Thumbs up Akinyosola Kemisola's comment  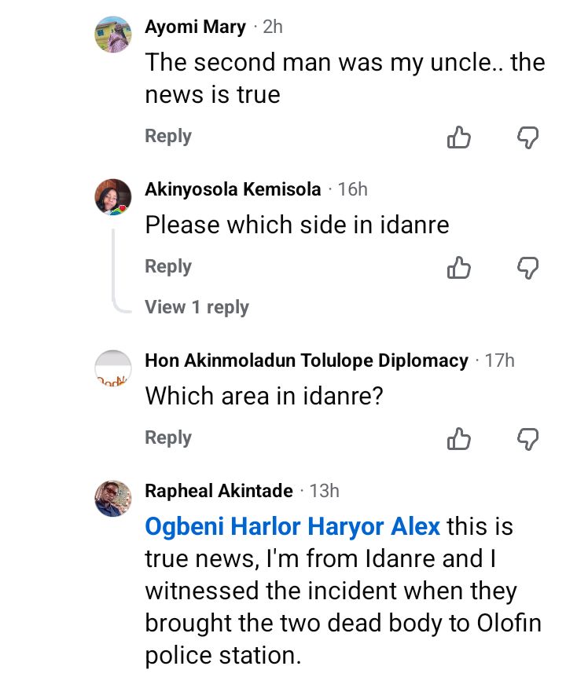[458, 269]
